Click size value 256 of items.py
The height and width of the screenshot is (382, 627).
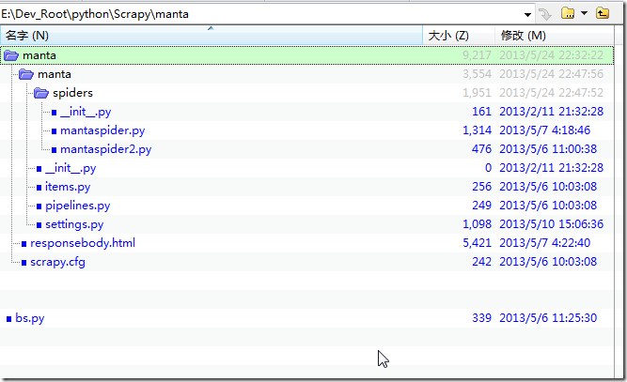pos(482,187)
